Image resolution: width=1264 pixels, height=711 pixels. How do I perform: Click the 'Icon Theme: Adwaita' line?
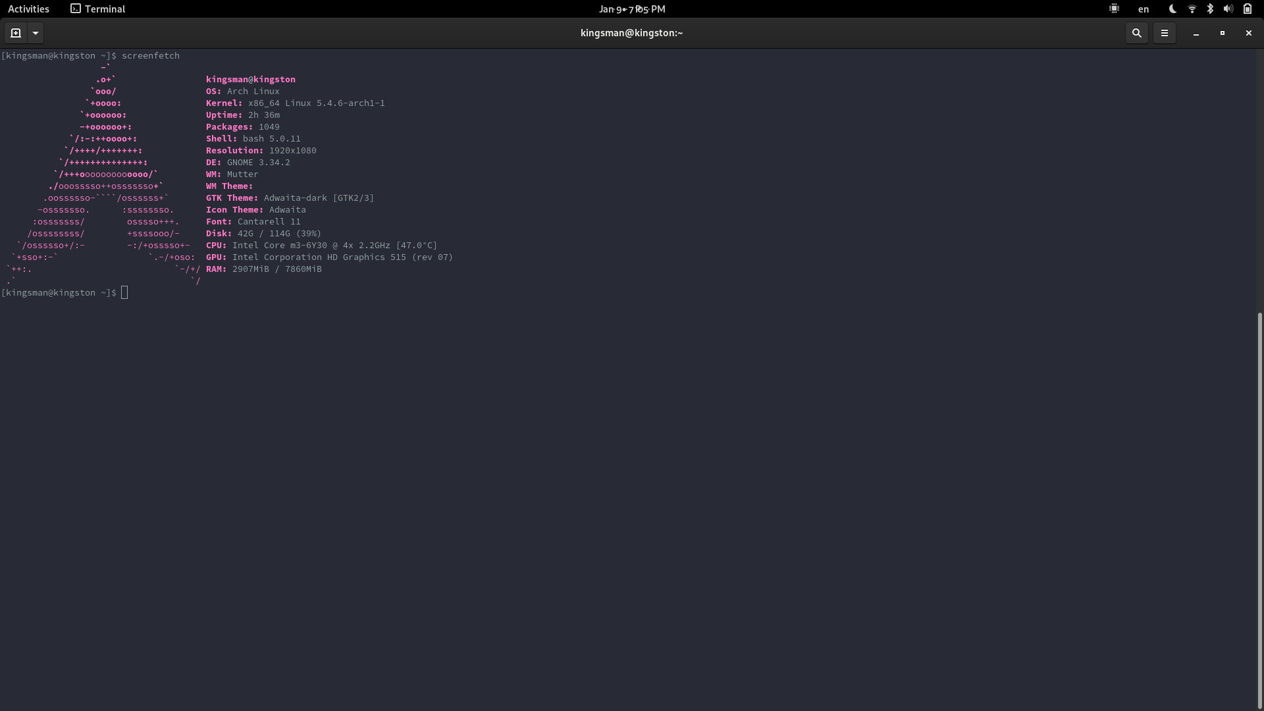coord(256,210)
